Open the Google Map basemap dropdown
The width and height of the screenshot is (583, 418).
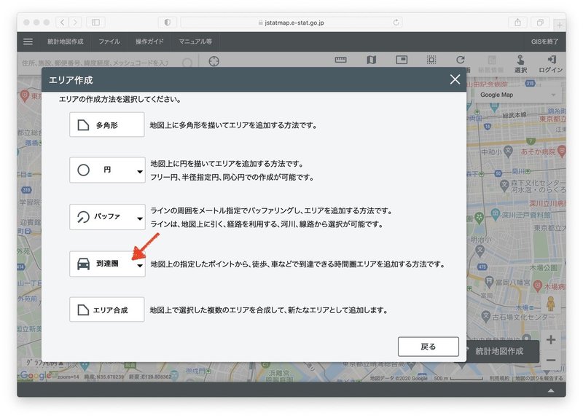click(x=517, y=95)
